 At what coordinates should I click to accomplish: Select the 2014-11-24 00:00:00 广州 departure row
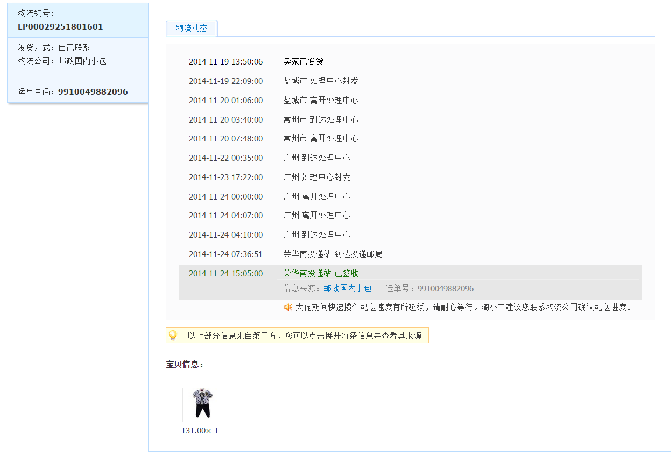tap(316, 197)
